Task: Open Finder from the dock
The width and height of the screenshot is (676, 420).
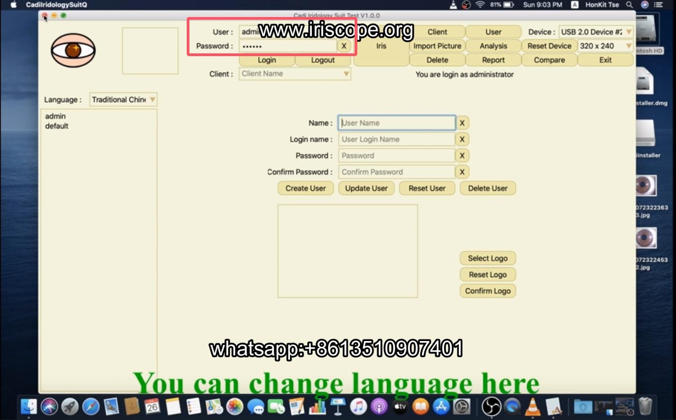Action: pos(29,407)
